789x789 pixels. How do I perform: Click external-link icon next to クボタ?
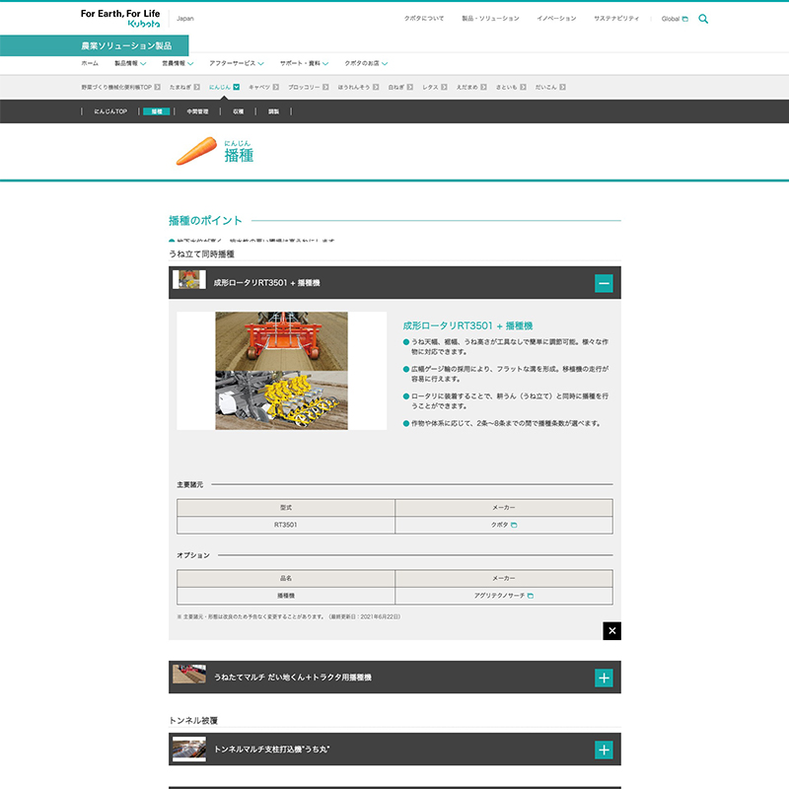[x=514, y=525]
